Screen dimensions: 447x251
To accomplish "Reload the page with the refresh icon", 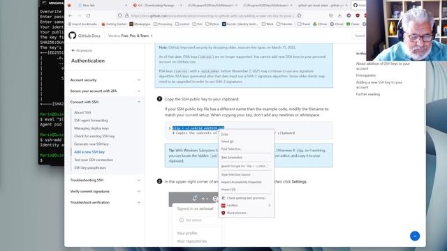I will [x=88, y=15].
